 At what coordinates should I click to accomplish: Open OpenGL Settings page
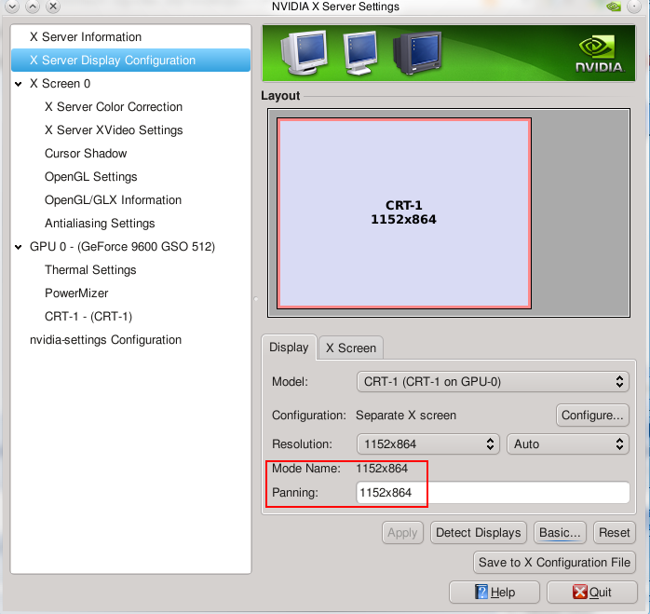[90, 177]
